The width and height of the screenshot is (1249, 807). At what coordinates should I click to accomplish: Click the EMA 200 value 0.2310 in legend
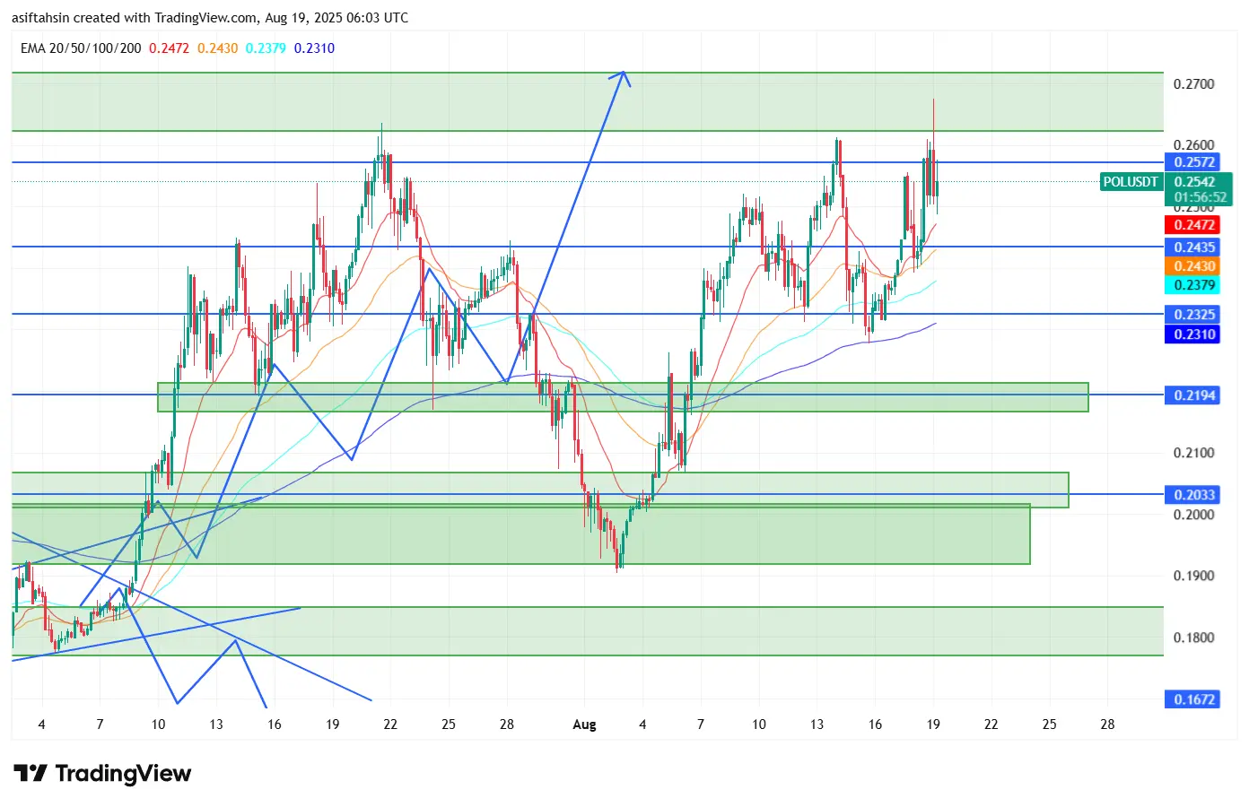tap(314, 48)
